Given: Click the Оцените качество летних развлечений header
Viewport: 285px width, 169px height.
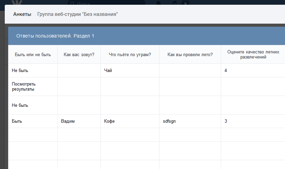Looking at the screenshot, I should coord(253,54).
